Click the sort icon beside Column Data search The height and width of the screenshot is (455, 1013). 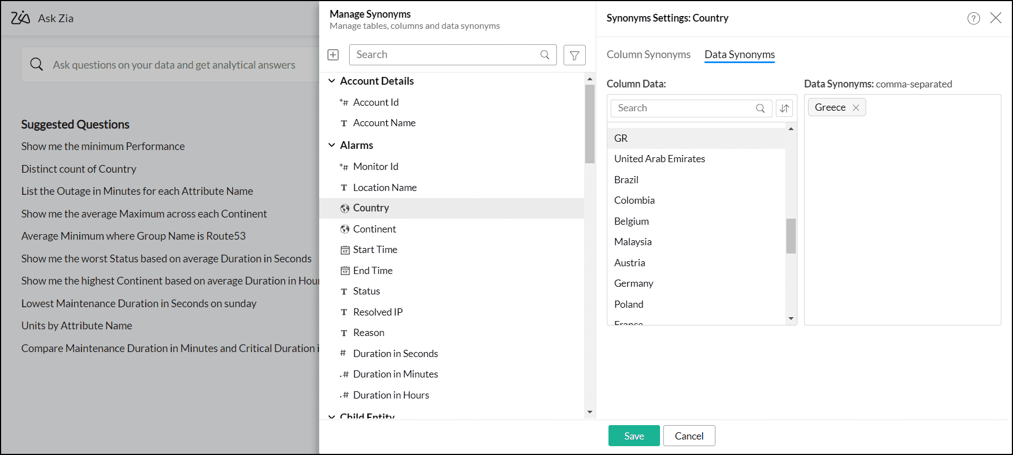click(784, 108)
